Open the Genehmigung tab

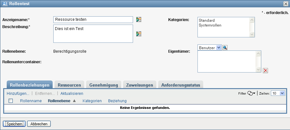point(104,85)
